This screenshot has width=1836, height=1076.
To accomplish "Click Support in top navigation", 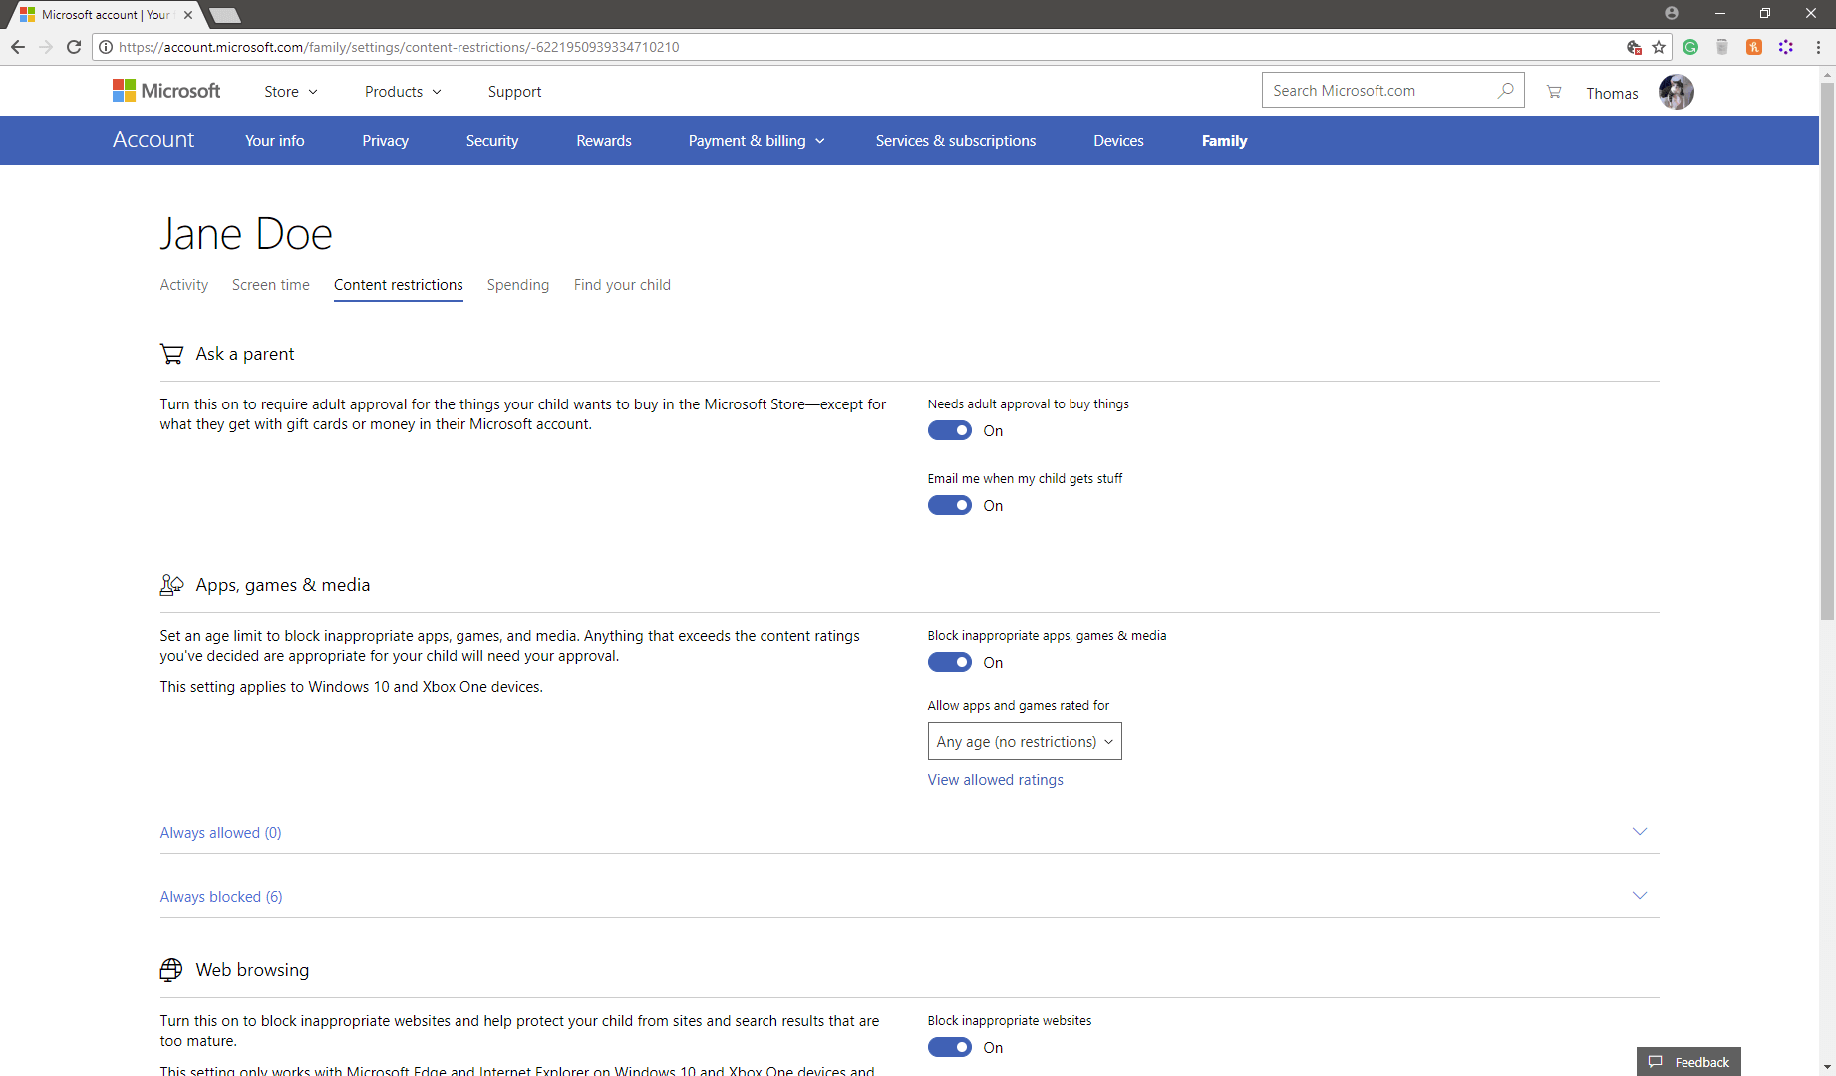I will 514,91.
